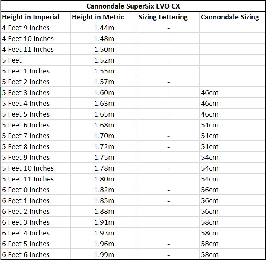Screen dimensions: 266x260
Task: Select the 1.48m metric height cell
Action: click(x=104, y=38)
